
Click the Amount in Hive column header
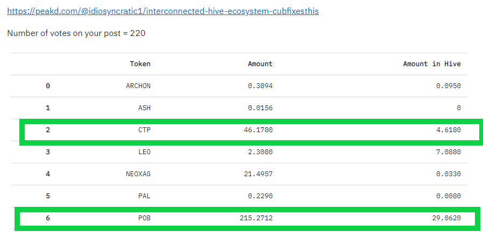point(432,64)
